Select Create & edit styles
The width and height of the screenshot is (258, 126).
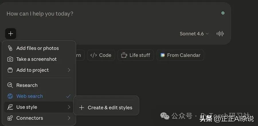pos(106,107)
